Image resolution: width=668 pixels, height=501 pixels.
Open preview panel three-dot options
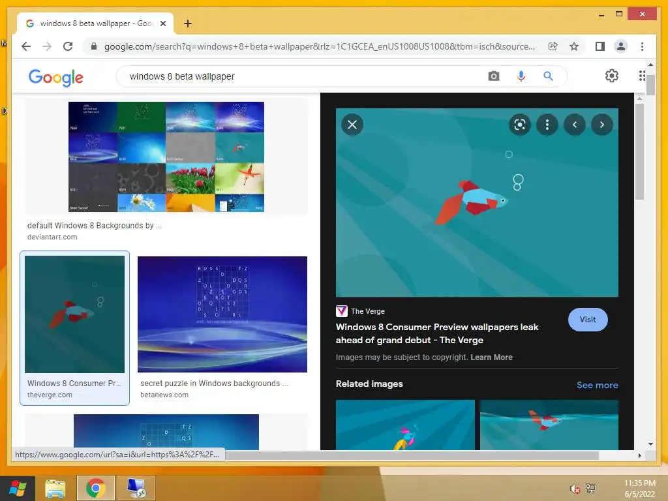(547, 125)
